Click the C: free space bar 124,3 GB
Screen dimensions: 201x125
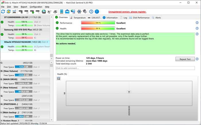tap(24, 67)
